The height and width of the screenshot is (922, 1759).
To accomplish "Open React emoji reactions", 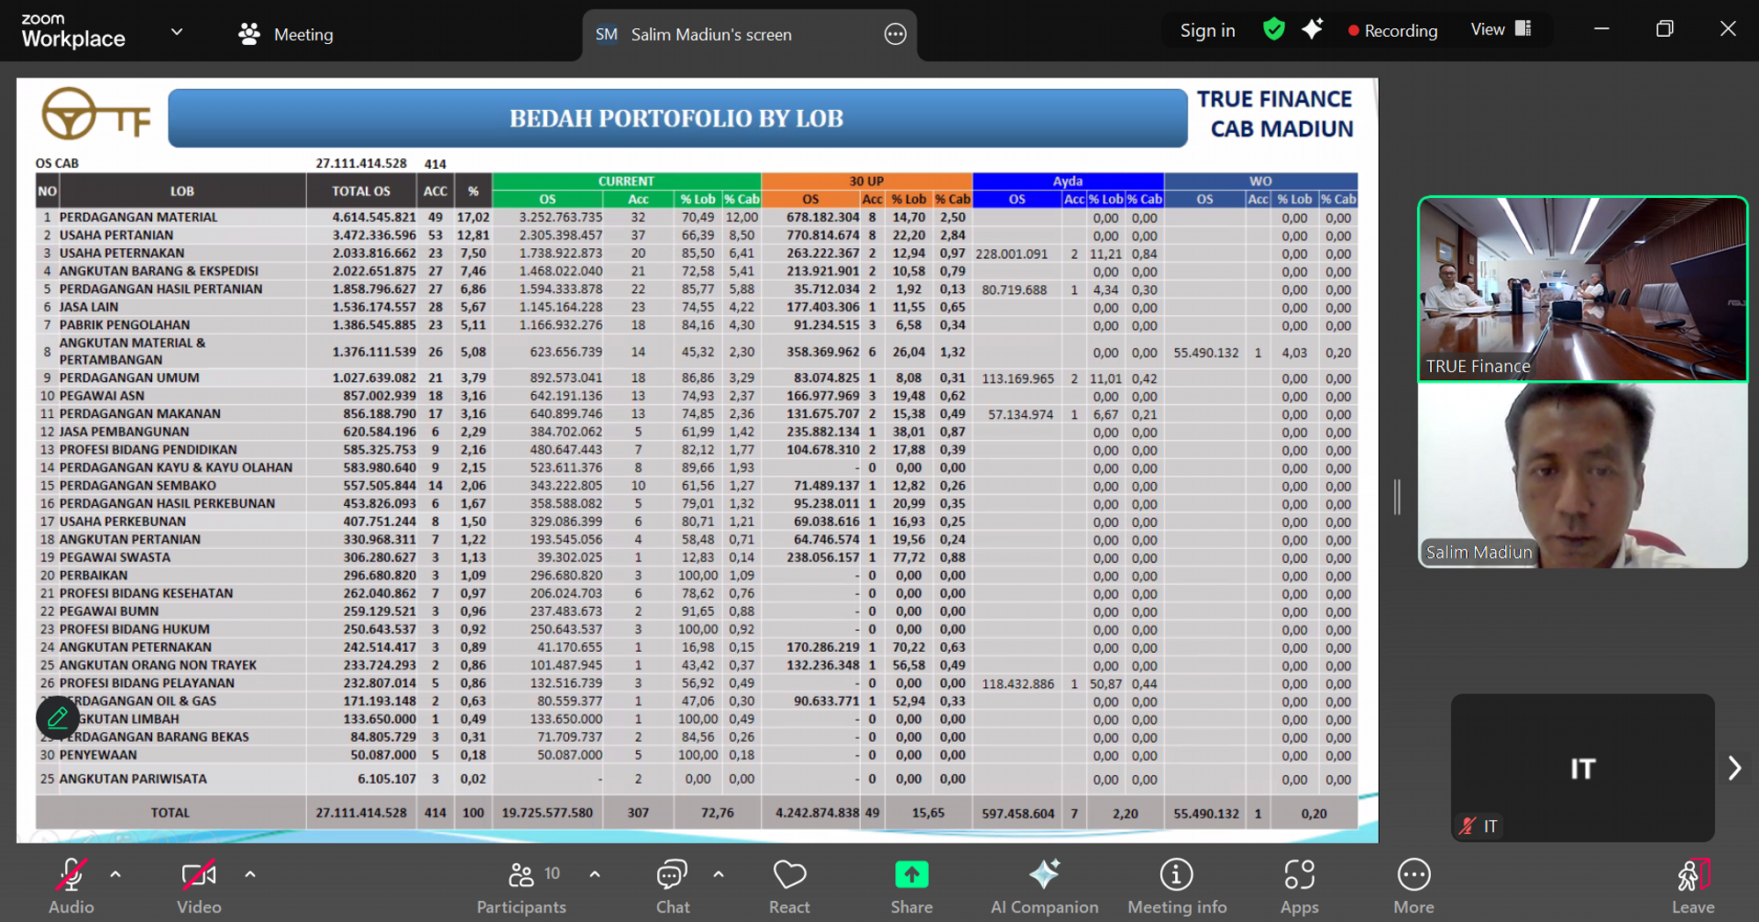I will [x=789, y=886].
